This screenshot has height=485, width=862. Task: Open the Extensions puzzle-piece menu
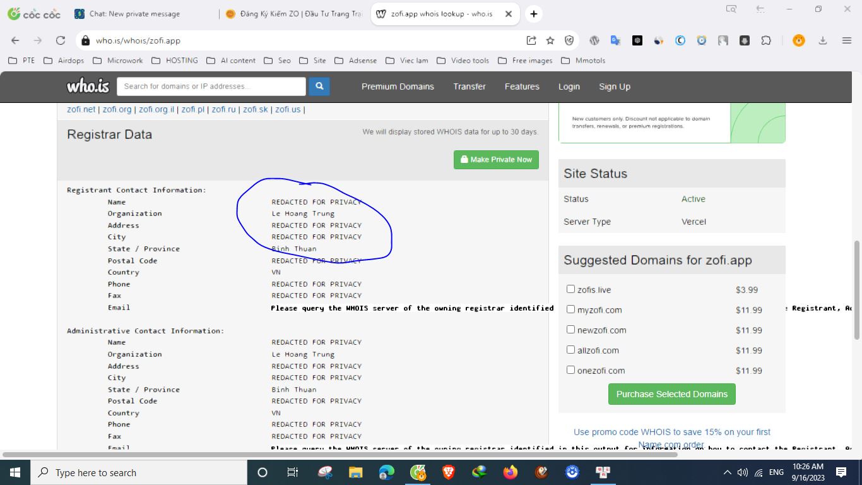click(x=766, y=40)
